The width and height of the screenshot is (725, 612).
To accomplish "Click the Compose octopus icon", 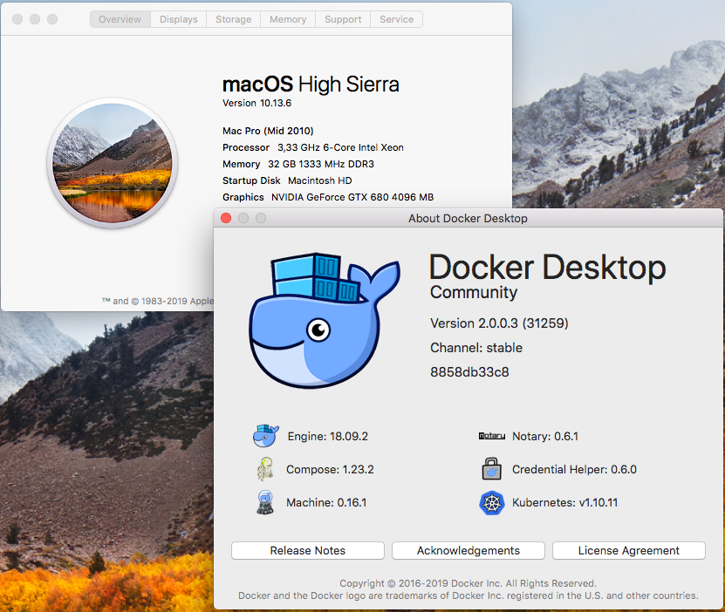I will (265, 469).
